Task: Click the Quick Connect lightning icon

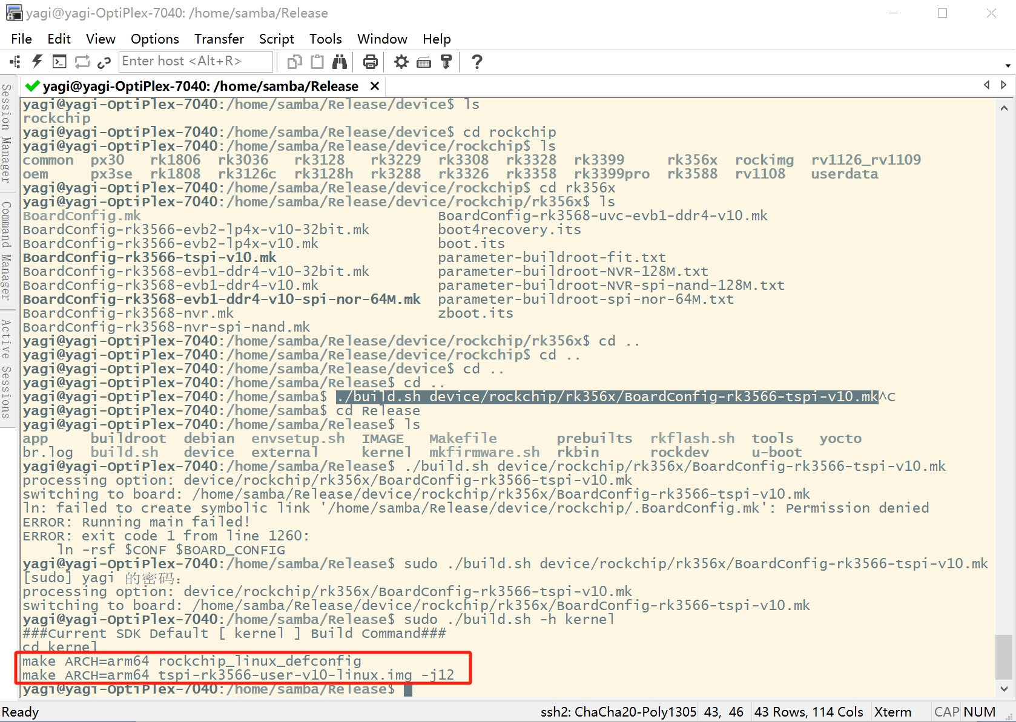Action: (x=38, y=62)
